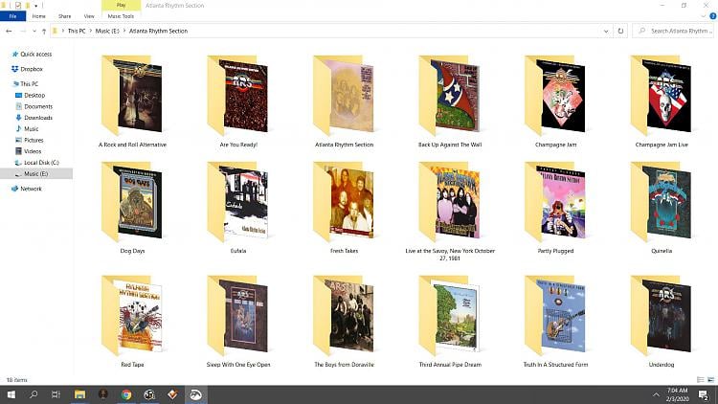Select Downloads in navigation pane
718x404 pixels.
pyautogui.click(x=38, y=118)
